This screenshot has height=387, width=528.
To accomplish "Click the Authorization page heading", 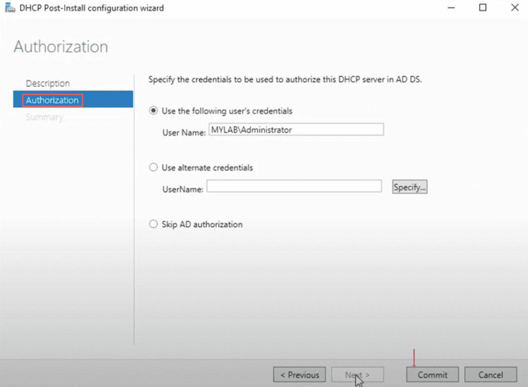I will pos(60,46).
